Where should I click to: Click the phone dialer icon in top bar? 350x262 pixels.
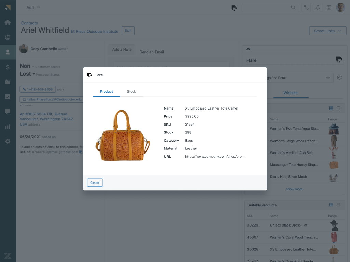(x=306, y=8)
